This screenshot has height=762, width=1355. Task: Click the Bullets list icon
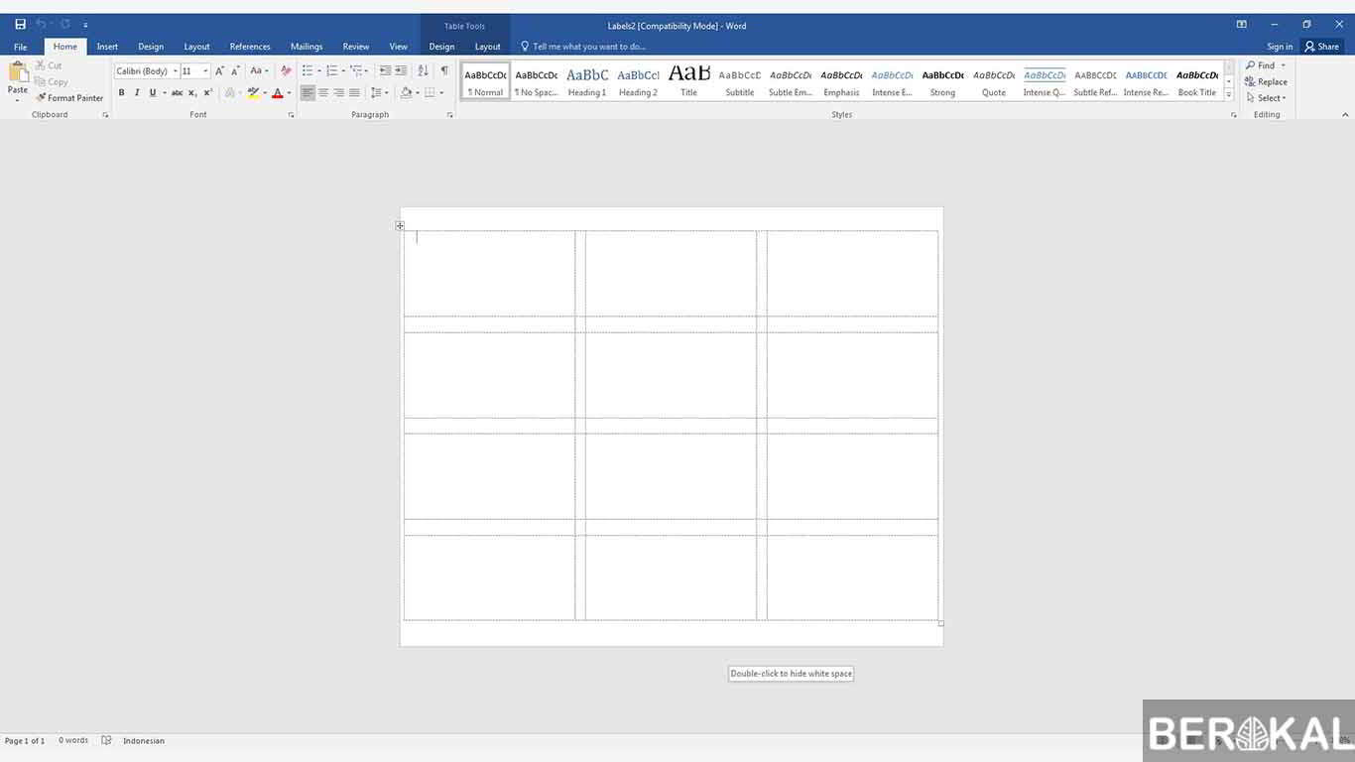tap(308, 71)
